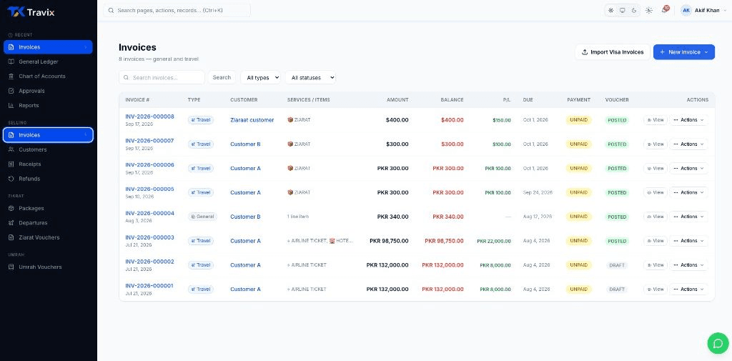Screen dimensions: 732x361
Task: Click Travel type badge for INV-2026-000006
Action: [201, 168]
